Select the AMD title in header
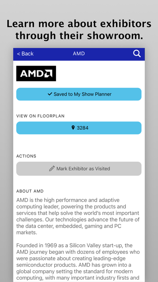This screenshot has width=158, height=282. pos(79,53)
